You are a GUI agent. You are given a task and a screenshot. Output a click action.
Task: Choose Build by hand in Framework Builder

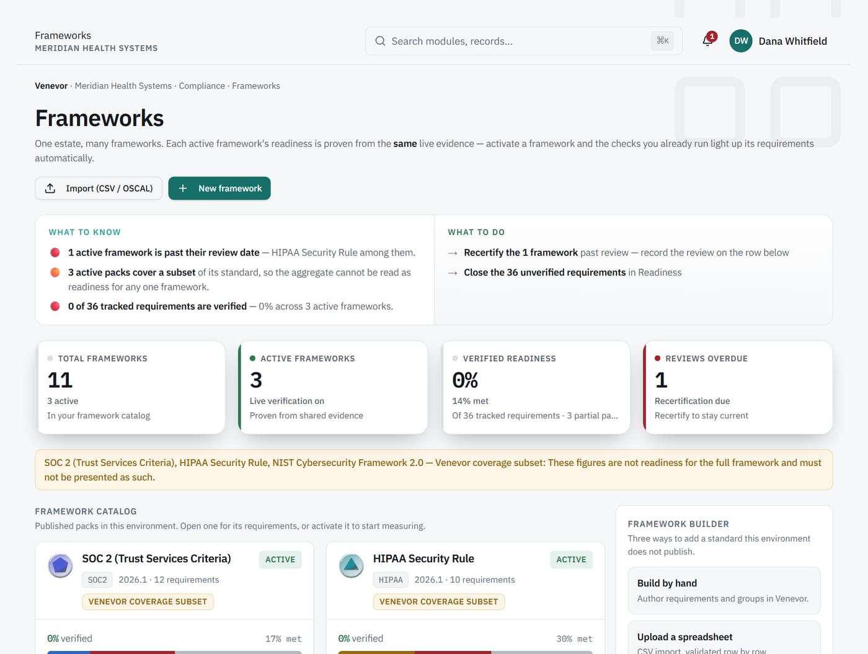point(724,591)
